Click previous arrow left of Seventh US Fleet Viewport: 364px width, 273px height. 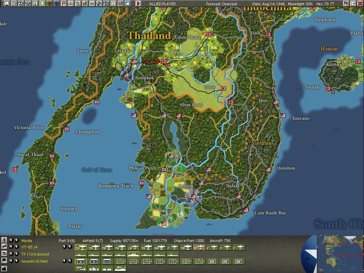coord(11,261)
